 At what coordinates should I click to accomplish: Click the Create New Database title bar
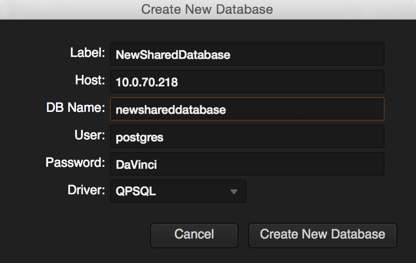tap(207, 9)
